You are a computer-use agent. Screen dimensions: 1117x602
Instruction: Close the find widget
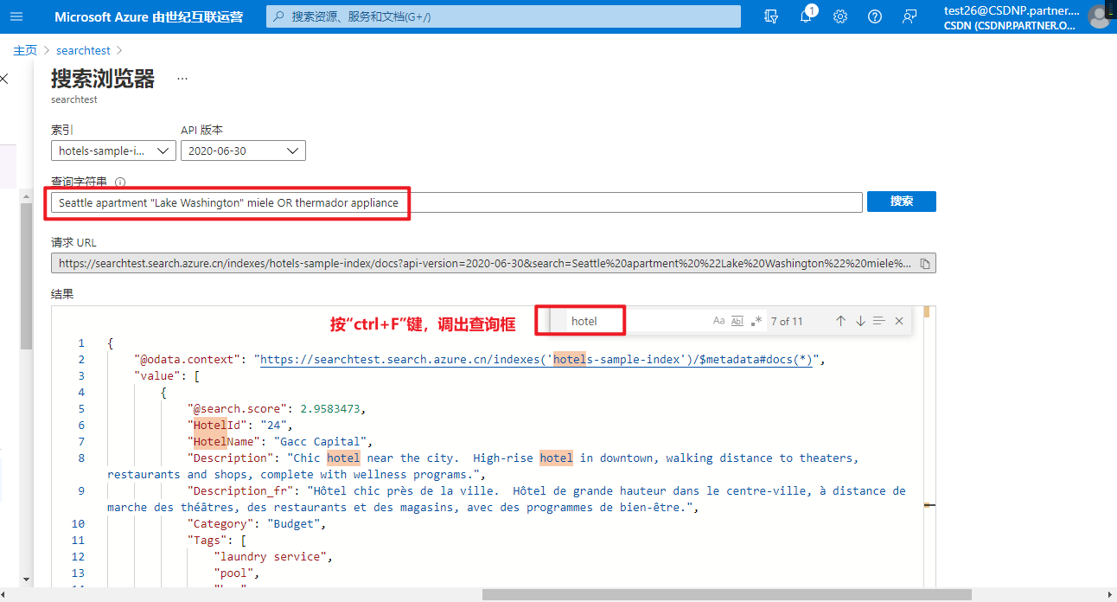click(899, 321)
